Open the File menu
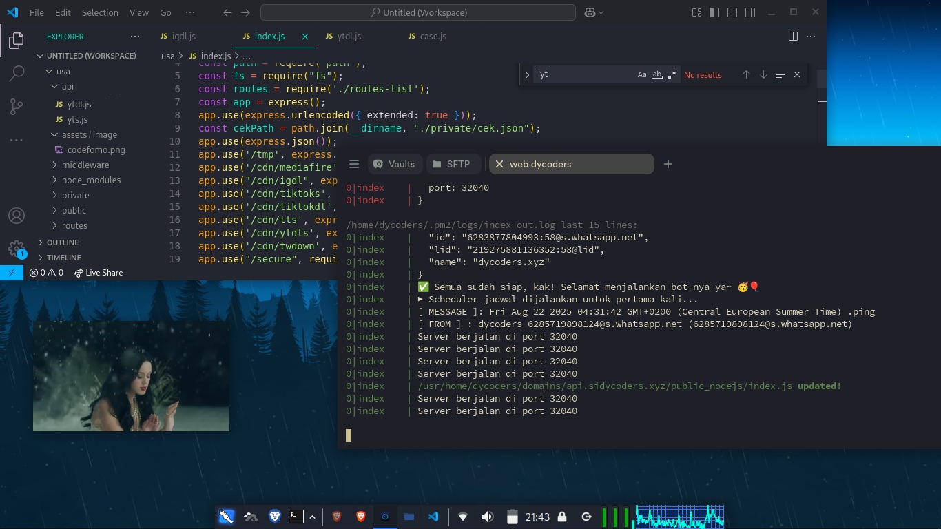This screenshot has height=529, width=941. coord(37,12)
